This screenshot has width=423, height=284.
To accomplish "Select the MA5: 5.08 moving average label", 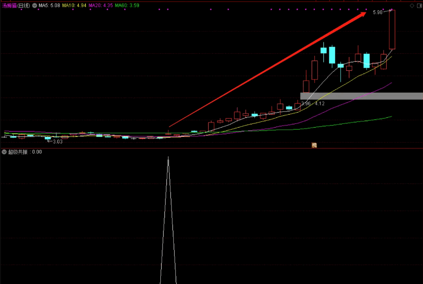I will tap(49, 6).
